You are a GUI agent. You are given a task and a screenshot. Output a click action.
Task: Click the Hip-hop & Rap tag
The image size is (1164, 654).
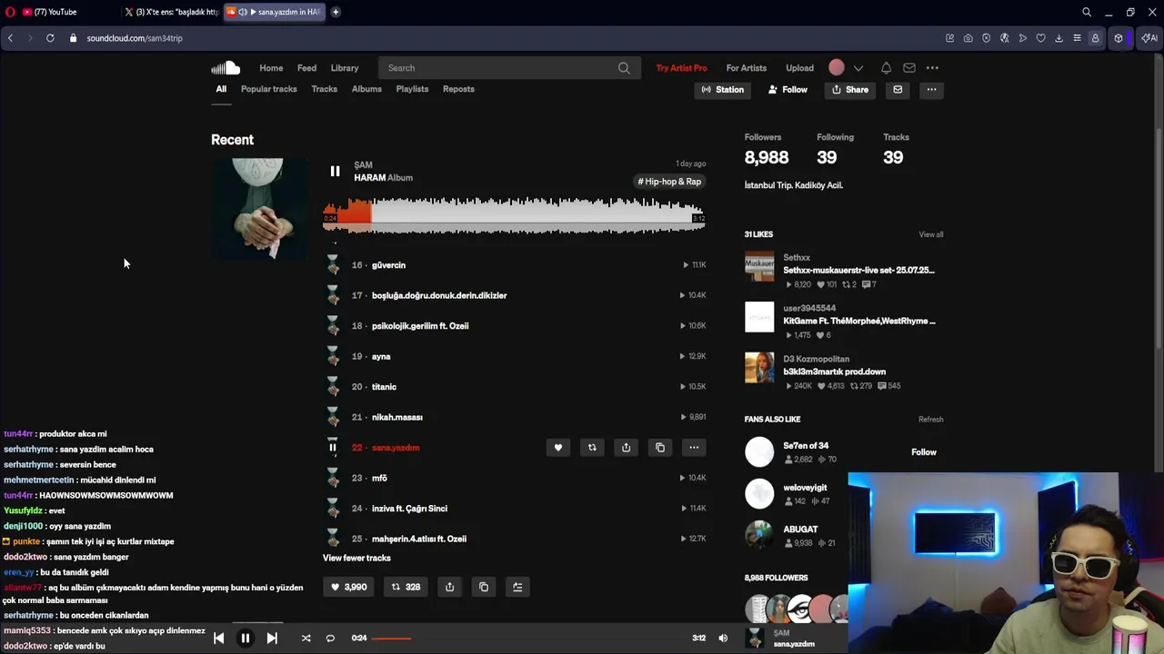click(669, 182)
